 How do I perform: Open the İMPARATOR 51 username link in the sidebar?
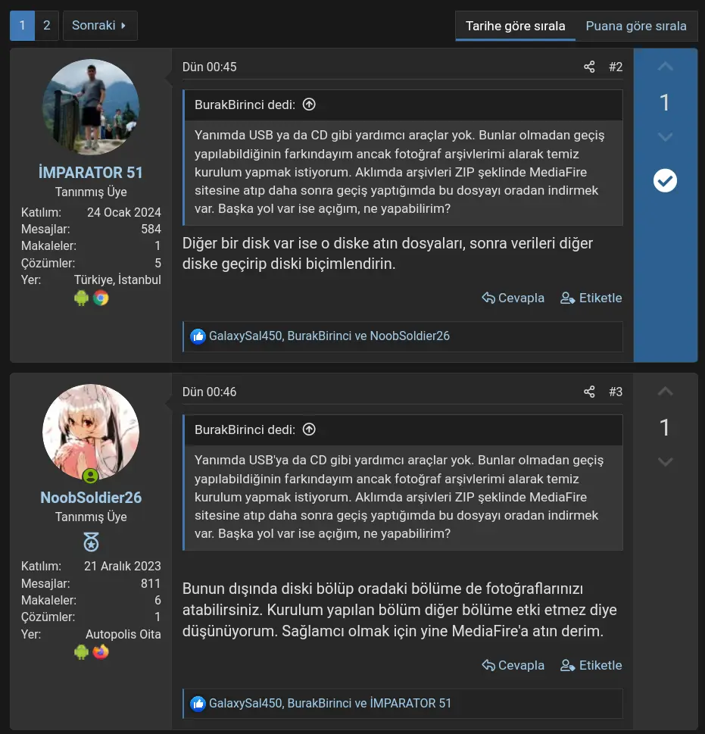coord(91,173)
